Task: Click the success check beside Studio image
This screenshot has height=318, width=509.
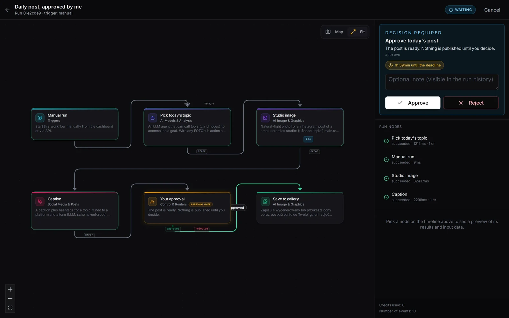Action: tap(386, 178)
